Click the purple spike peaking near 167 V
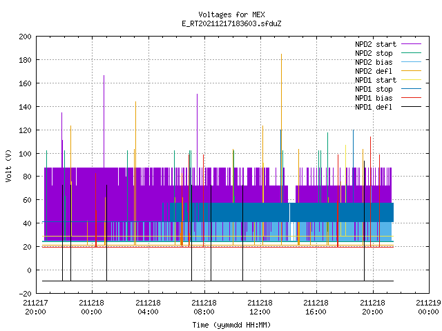Viewport: 442px width, 331px height. point(104,121)
